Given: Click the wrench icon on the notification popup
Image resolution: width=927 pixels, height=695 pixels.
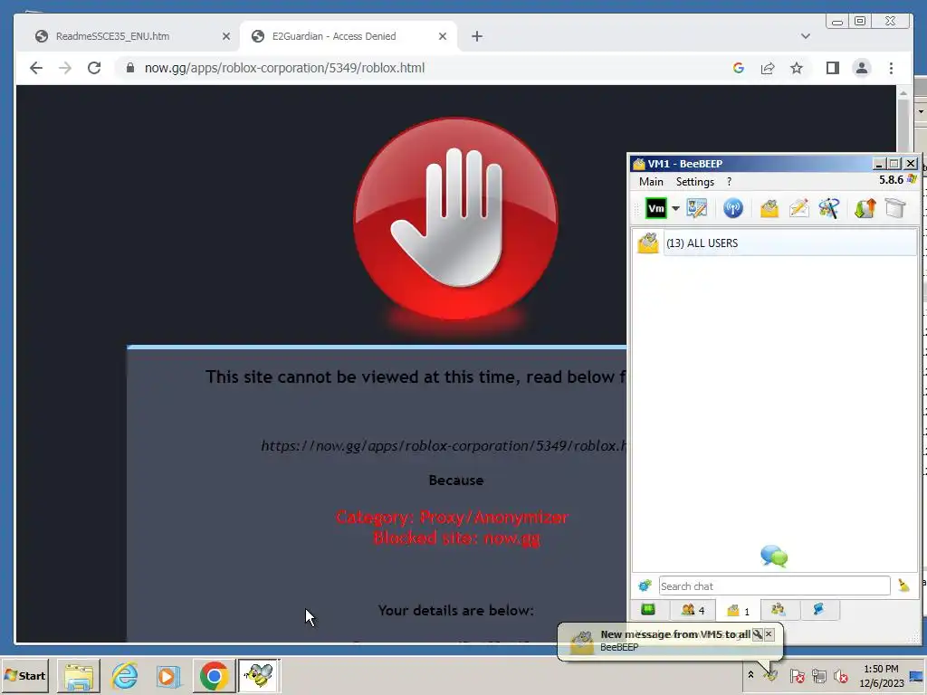Looking at the screenshot, I should 758,634.
